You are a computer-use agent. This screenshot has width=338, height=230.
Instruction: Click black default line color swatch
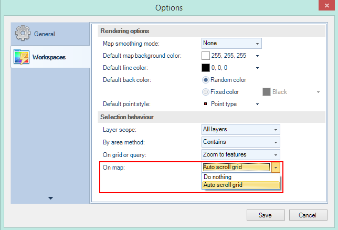coord(206,68)
